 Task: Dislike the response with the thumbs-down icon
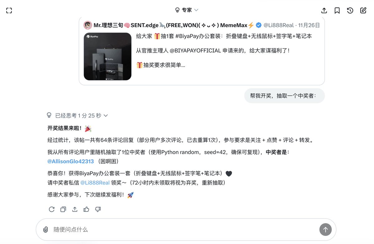pyautogui.click(x=98, y=209)
